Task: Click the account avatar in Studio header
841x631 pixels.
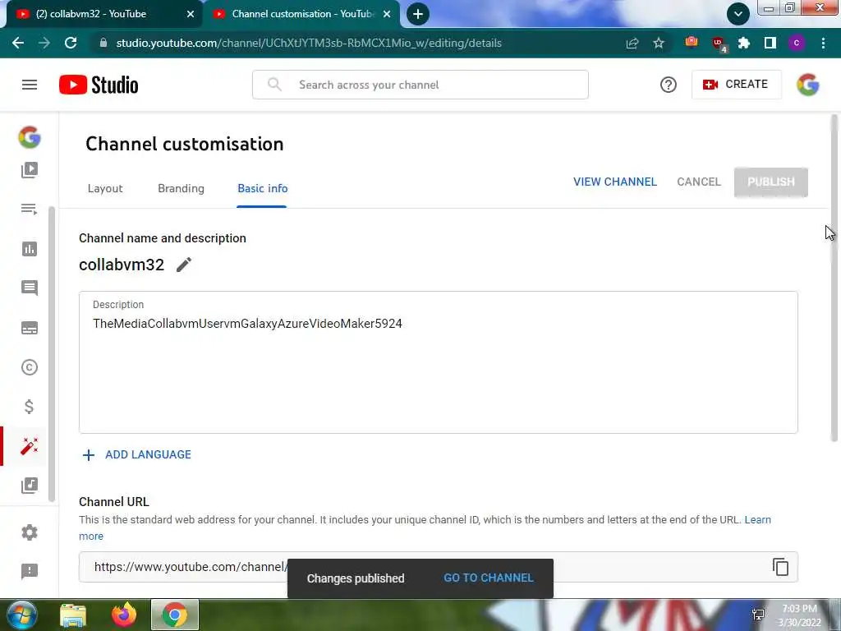Action: tap(808, 85)
